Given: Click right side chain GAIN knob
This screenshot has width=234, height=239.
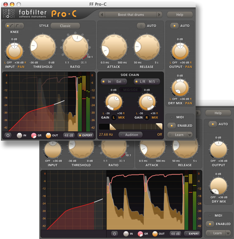Looking at the screenshot, I should pos(147,102).
